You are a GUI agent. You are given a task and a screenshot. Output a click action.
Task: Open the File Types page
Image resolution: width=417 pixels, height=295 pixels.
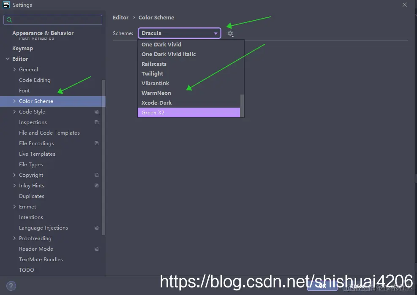point(31,165)
